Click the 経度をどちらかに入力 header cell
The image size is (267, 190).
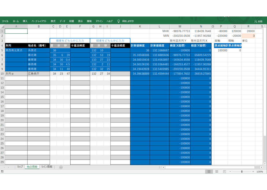[x=110, y=41]
